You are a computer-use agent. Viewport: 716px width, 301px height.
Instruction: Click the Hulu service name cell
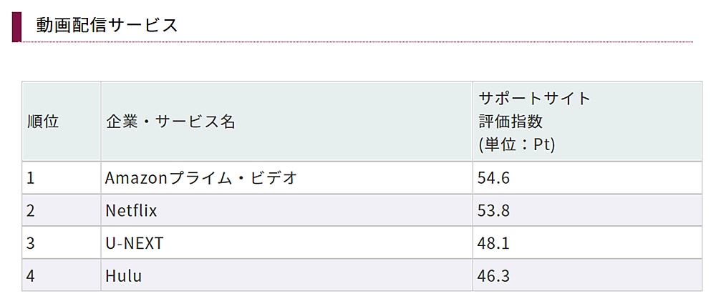pos(123,275)
